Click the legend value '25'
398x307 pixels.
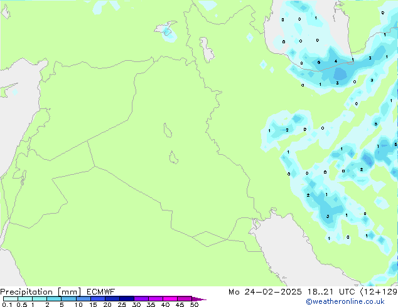(x=122, y=304)
